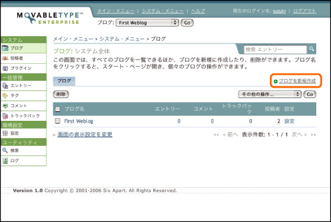Click the 設定 link in First Weblog row
Screen dimensions: 331x222
click(289, 121)
